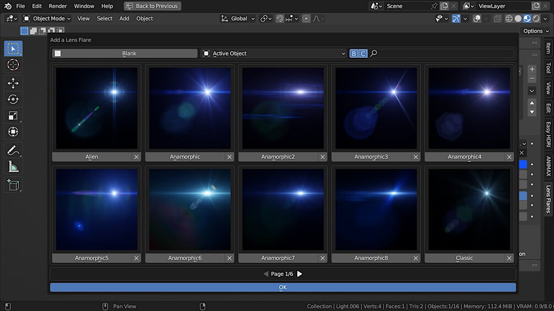
Task: Expand the Active Object dropdown
Action: click(274, 53)
